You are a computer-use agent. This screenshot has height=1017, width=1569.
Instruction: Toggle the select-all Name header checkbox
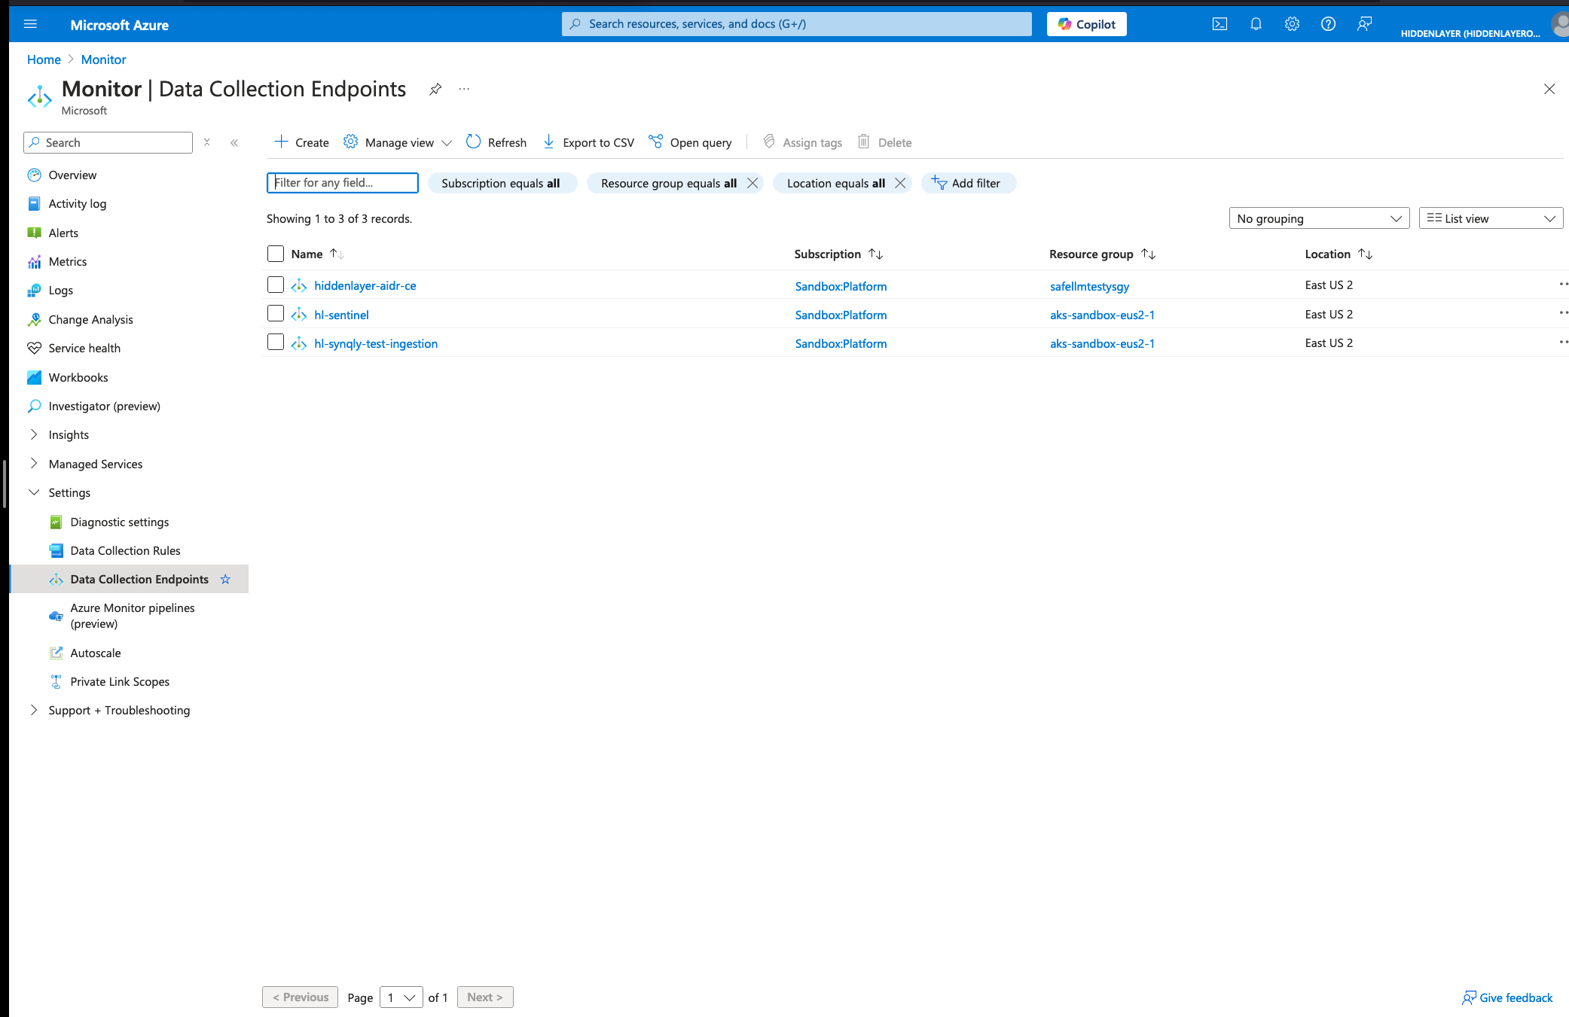pos(276,254)
